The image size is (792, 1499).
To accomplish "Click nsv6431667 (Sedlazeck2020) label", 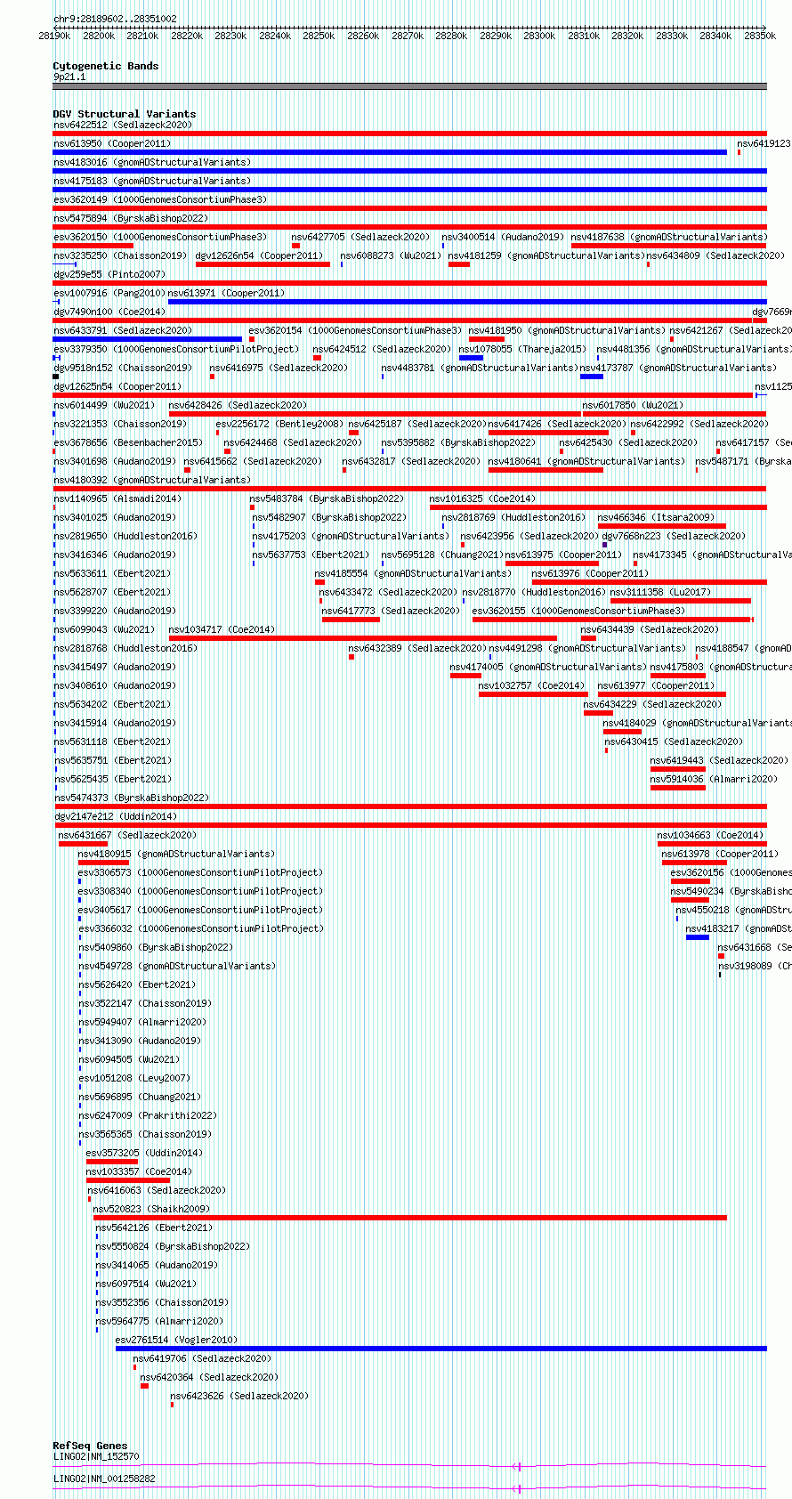I will (x=127, y=835).
